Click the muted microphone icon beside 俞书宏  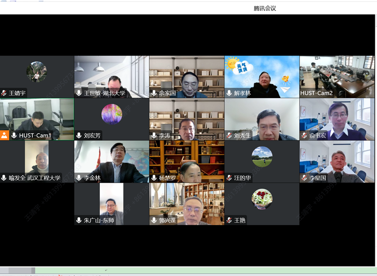click(304, 135)
